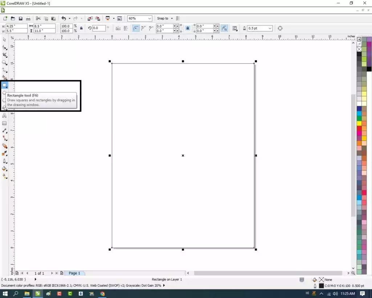Click the Cut scissors icon
This screenshot has height=298, width=372.
38,19
